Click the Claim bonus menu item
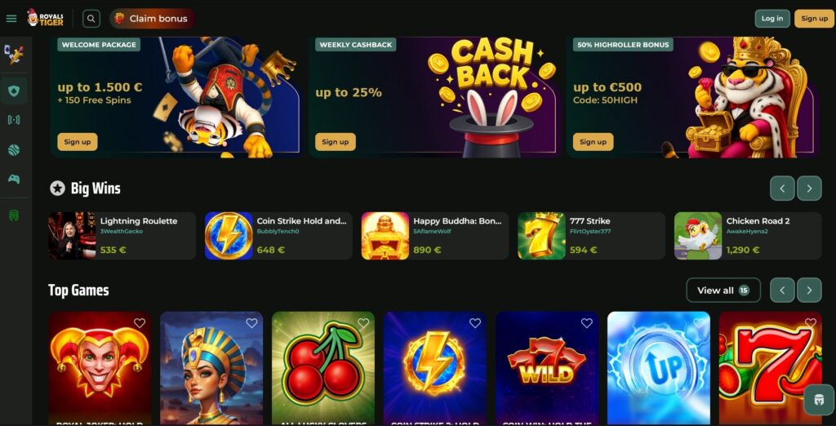This screenshot has height=426, width=836. point(153,19)
